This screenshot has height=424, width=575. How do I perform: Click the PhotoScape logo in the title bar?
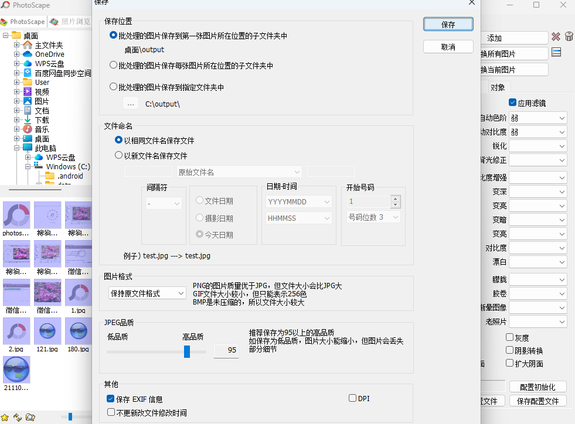6,5
